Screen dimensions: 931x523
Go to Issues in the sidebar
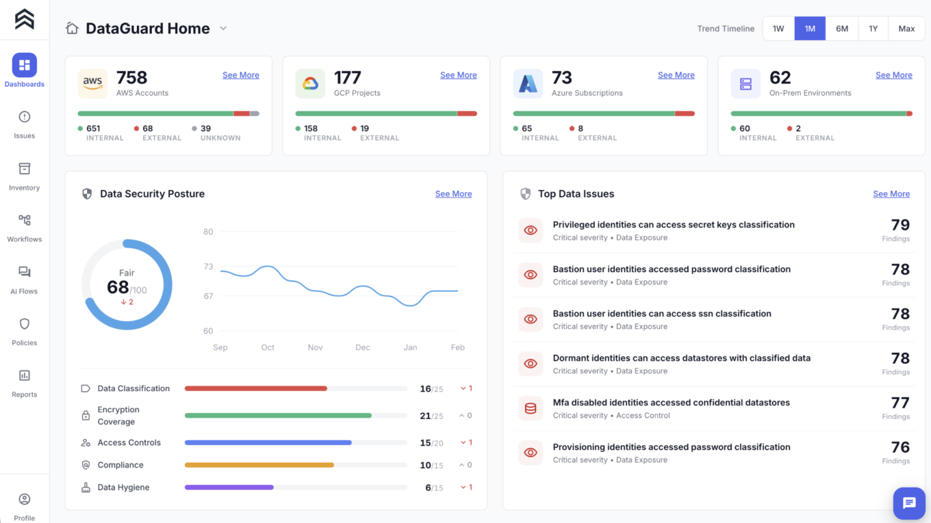point(25,117)
